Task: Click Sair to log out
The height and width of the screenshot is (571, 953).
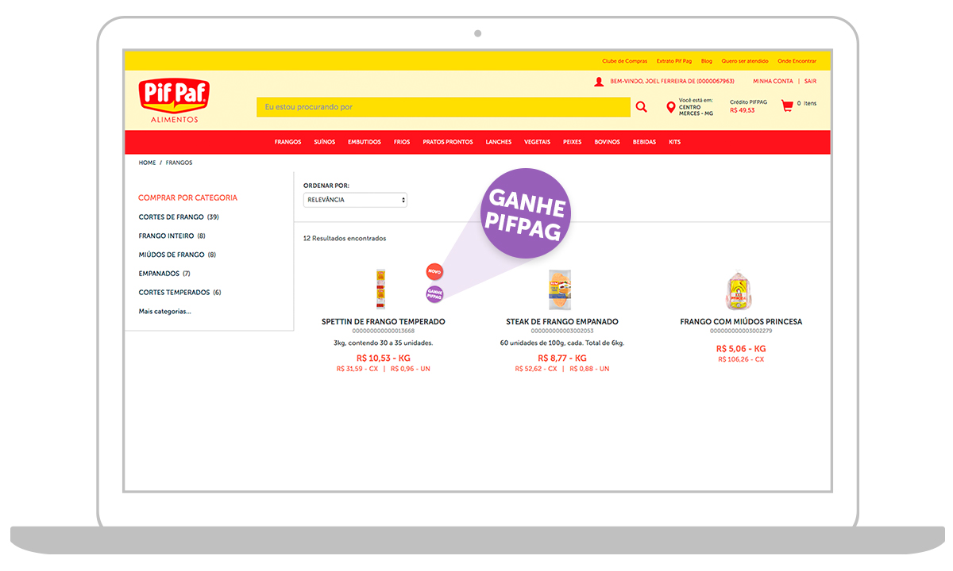Action: [810, 81]
